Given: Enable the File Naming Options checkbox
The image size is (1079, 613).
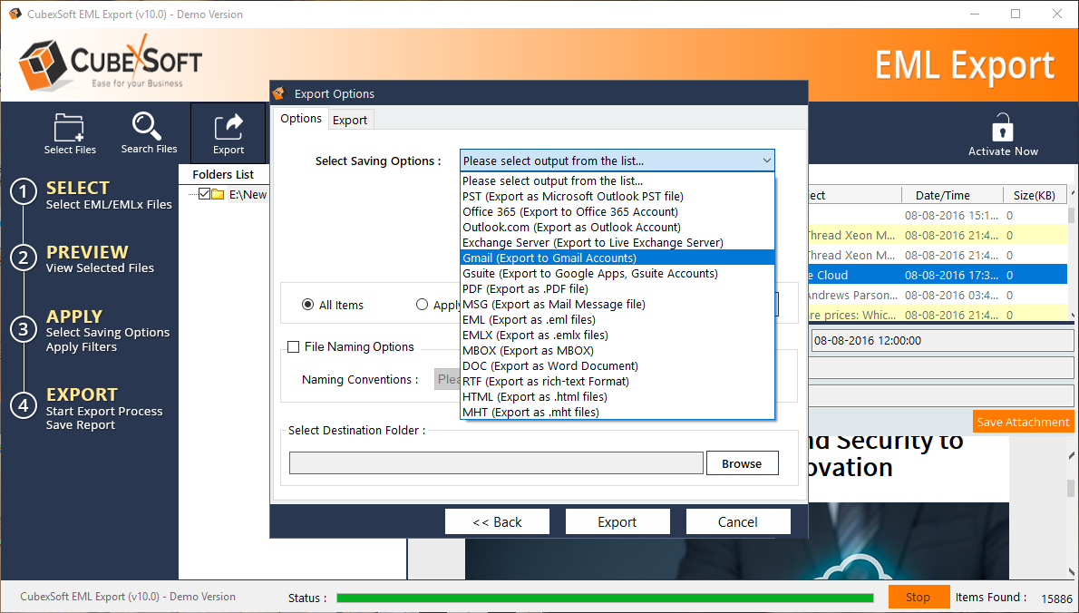Looking at the screenshot, I should [x=294, y=346].
